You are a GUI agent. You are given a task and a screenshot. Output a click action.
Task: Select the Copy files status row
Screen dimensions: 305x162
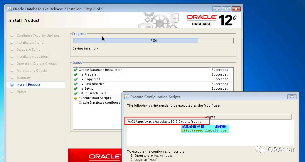(x=153, y=79)
